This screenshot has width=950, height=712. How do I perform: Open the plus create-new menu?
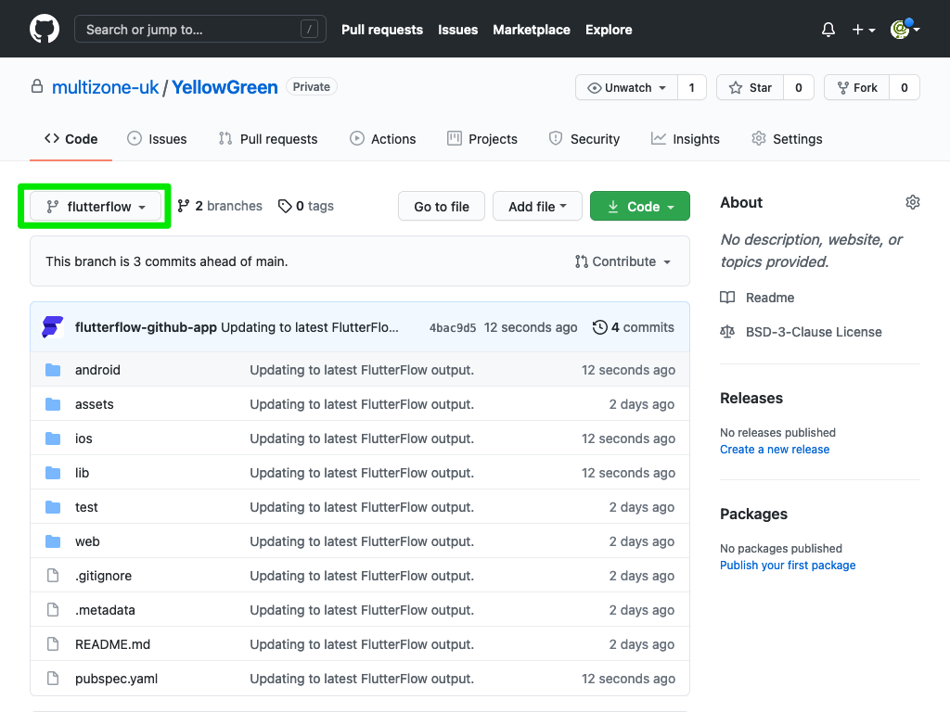click(864, 29)
